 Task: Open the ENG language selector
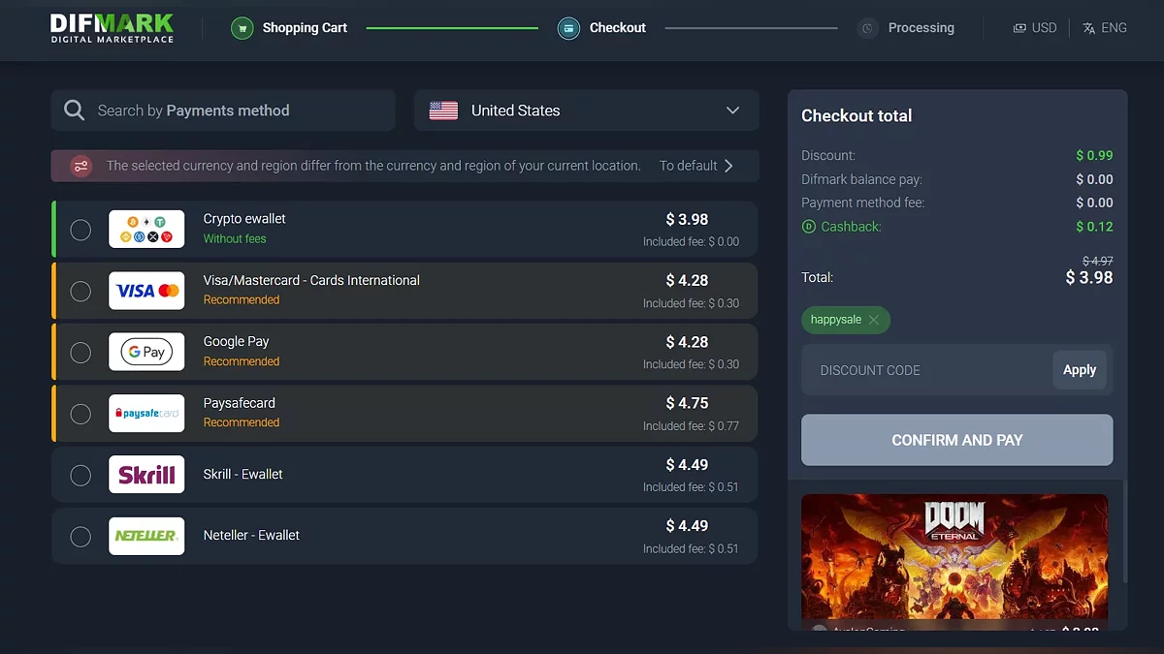click(x=1105, y=28)
